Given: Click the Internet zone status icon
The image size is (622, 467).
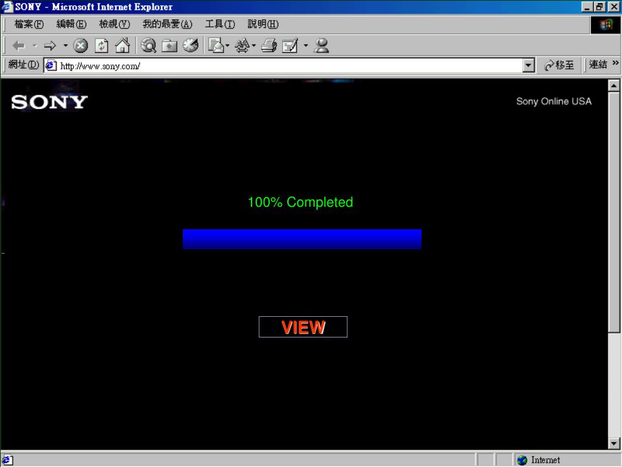Looking at the screenshot, I should point(522,460).
